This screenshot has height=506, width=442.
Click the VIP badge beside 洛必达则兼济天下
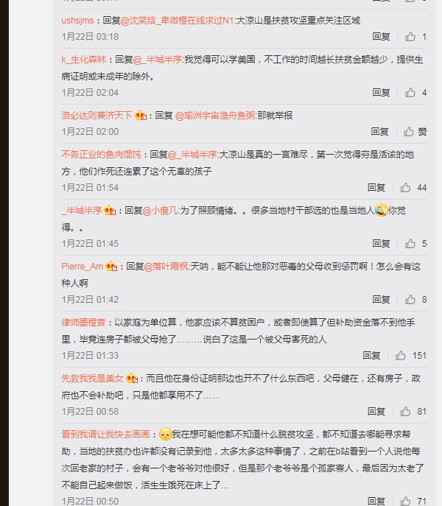[x=141, y=115]
